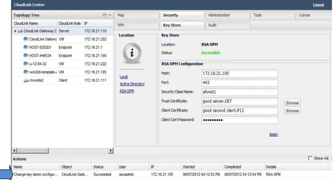Select the u-12.04-32 tree row

(63, 64)
